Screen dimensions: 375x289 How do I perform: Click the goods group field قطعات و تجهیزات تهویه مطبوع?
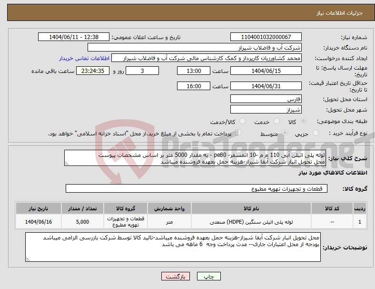coord(197,188)
